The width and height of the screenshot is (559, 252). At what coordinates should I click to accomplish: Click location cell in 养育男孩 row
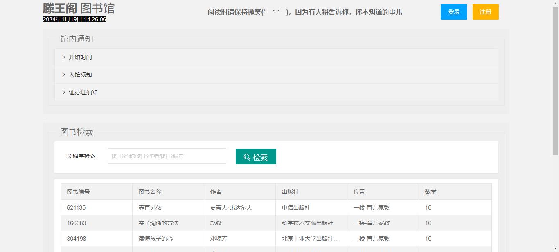coord(383,207)
